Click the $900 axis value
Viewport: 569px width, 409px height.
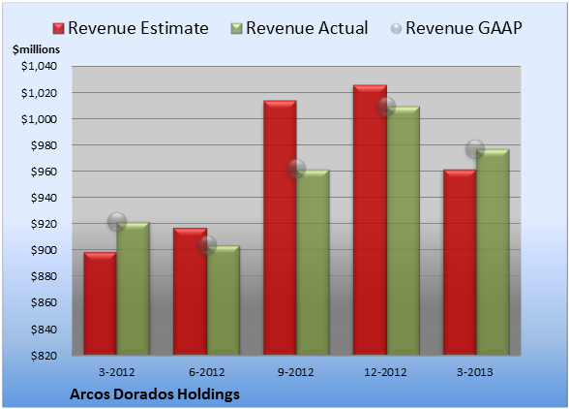[44, 250]
